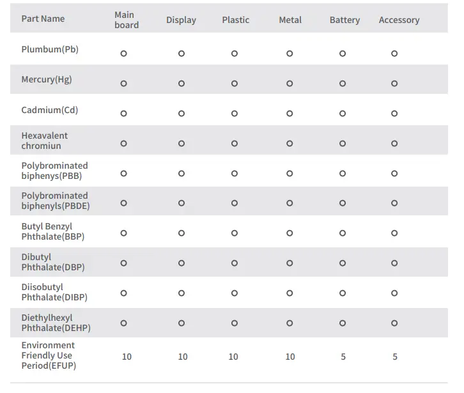464x393 pixels.
Task: Click the EFUP value under Battery
Action: [343, 357]
